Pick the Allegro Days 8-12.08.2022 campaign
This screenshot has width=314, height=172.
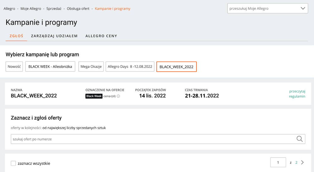tap(130, 67)
